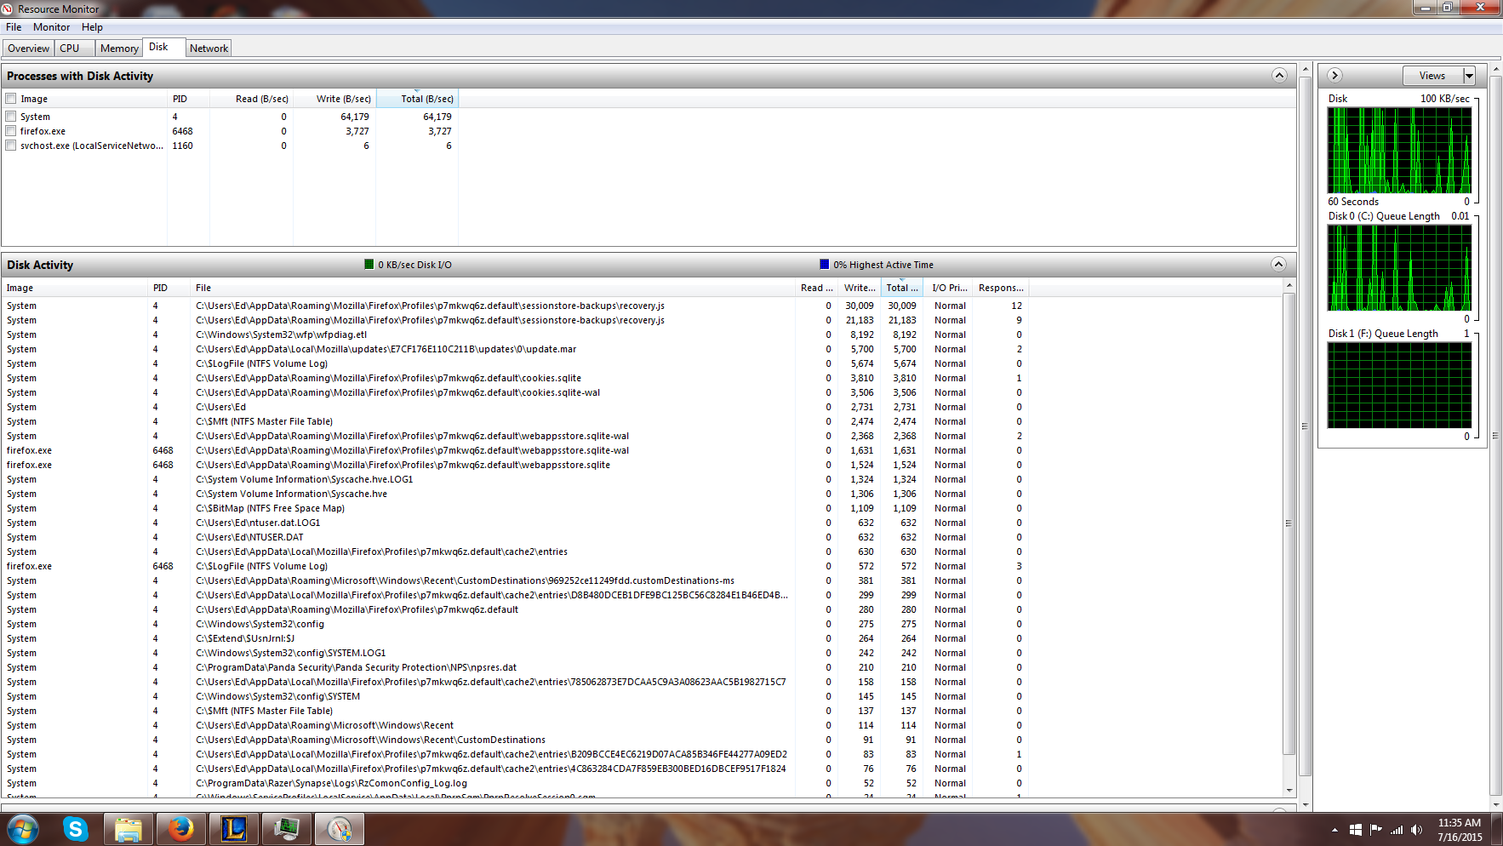Viewport: 1503px width, 846px height.
Task: Check the System process checkbox
Action: coord(11,117)
